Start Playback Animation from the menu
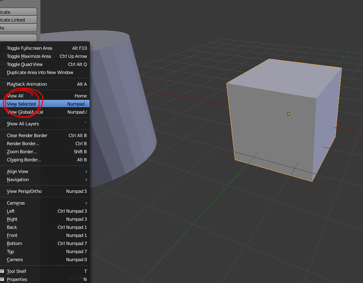The height and width of the screenshot is (283, 363). coord(45,84)
